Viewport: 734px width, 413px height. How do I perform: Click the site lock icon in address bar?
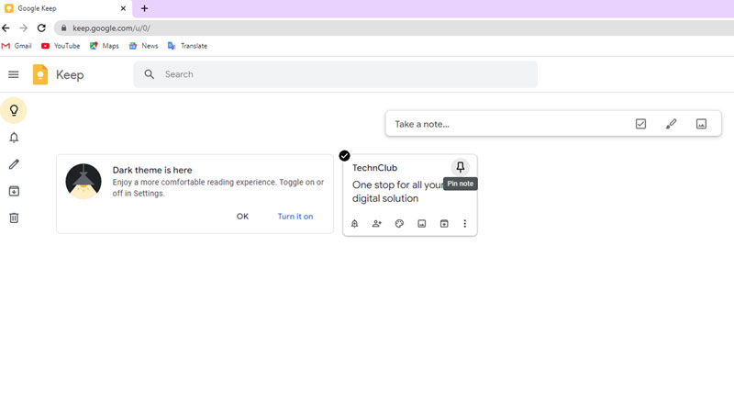pyautogui.click(x=63, y=28)
